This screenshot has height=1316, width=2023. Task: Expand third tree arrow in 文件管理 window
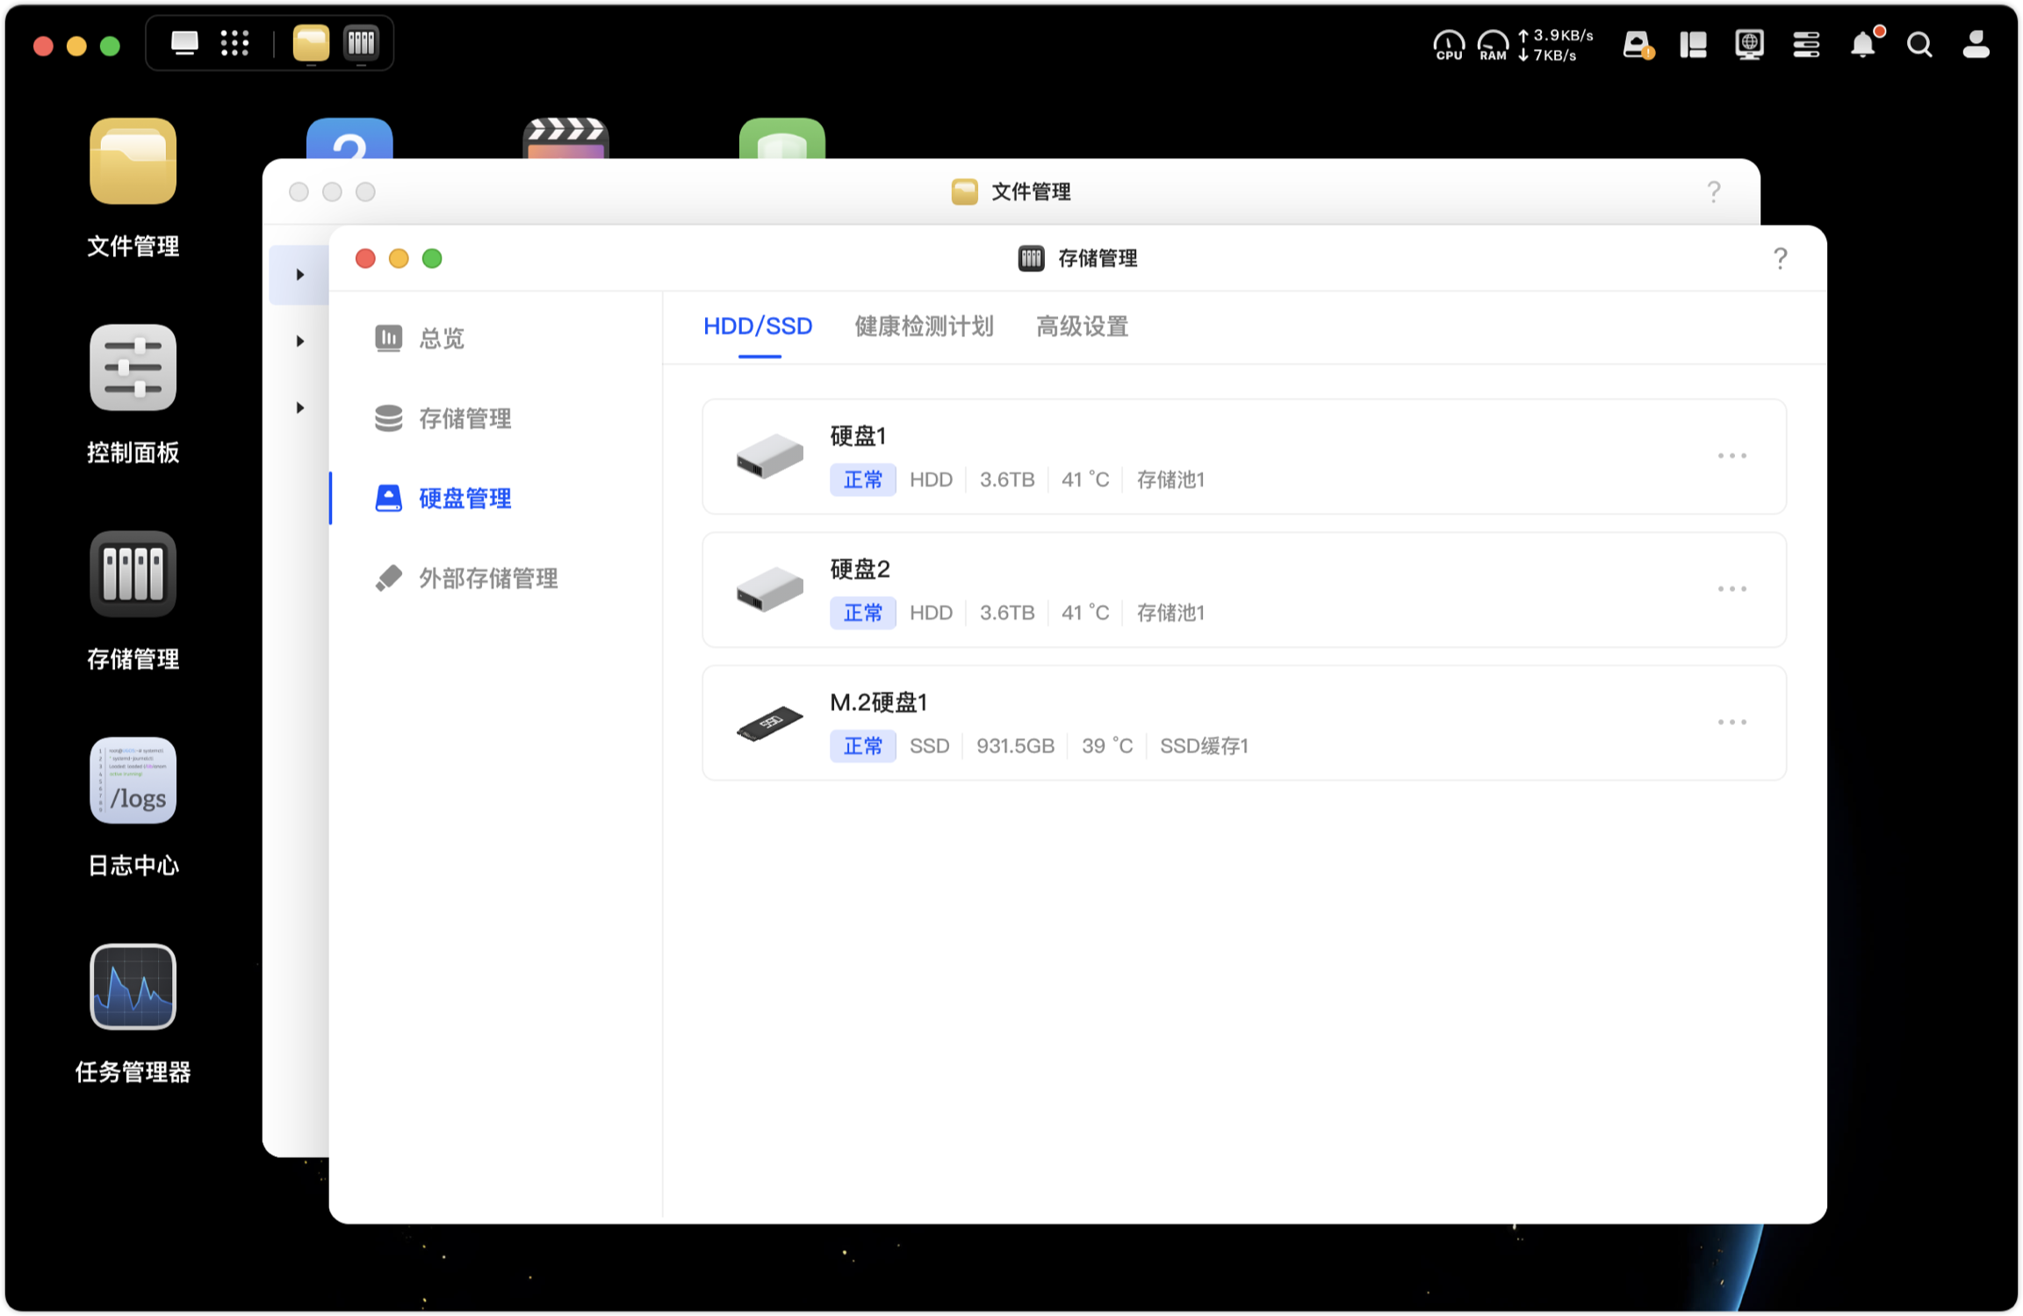point(299,407)
